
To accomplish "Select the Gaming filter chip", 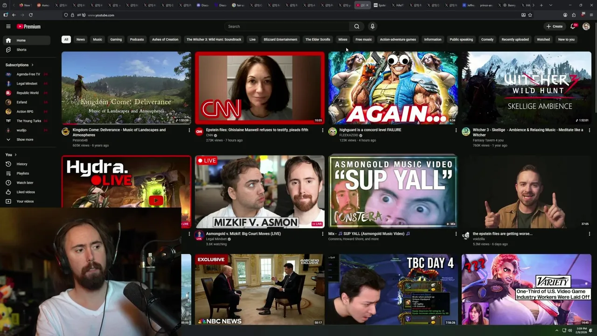I will (116, 40).
